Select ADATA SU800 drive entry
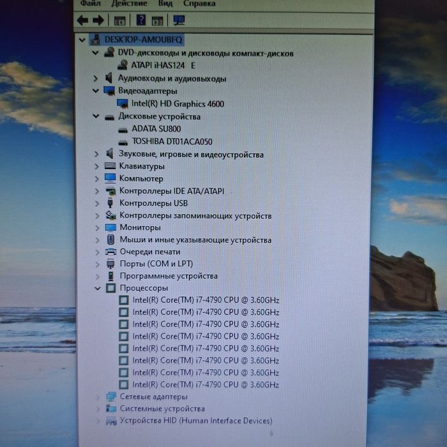The image size is (447, 447). [156, 129]
